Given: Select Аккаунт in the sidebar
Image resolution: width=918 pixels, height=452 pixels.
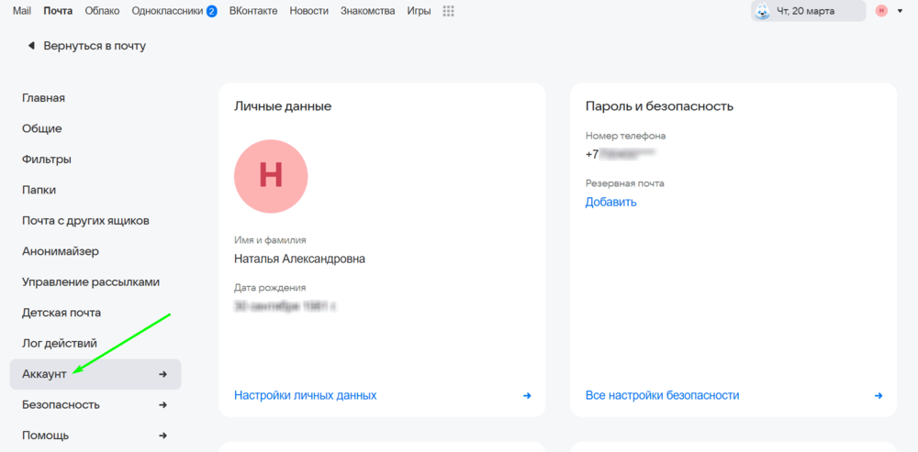Looking at the screenshot, I should coord(95,374).
